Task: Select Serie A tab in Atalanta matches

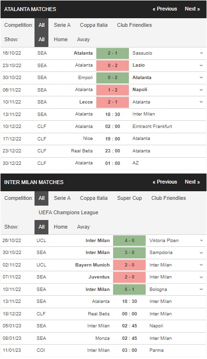Action: pyautogui.click(x=62, y=25)
